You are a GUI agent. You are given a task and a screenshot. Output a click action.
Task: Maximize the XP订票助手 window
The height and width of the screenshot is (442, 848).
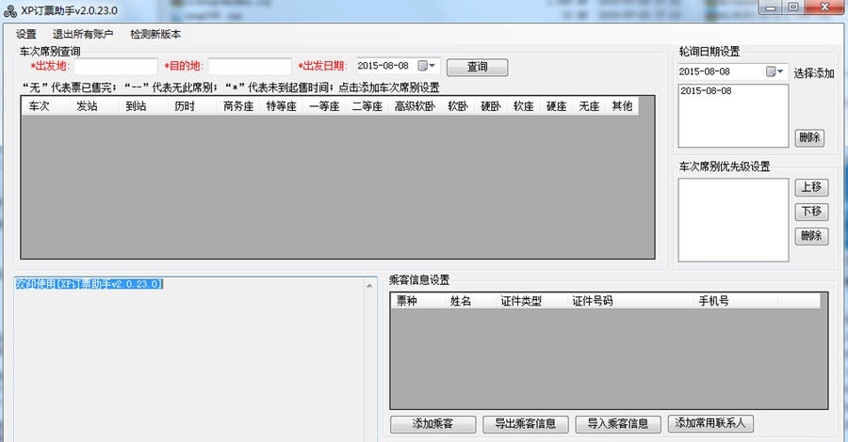click(793, 8)
